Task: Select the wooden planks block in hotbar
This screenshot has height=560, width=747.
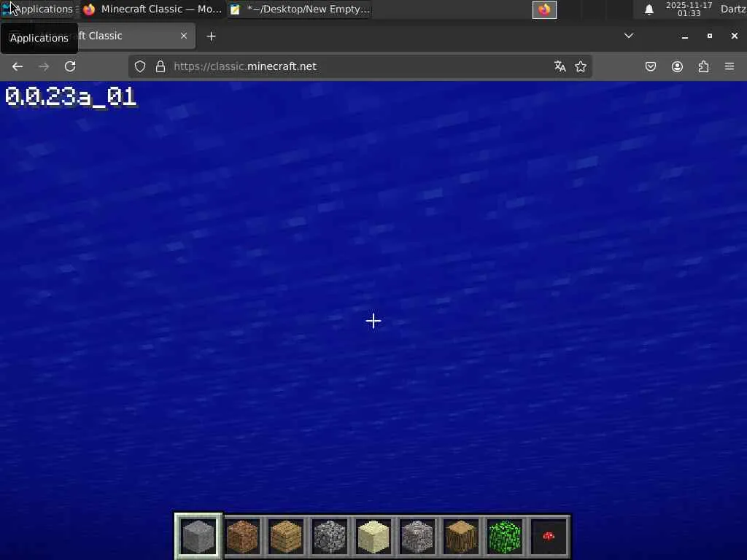Action: (286, 536)
